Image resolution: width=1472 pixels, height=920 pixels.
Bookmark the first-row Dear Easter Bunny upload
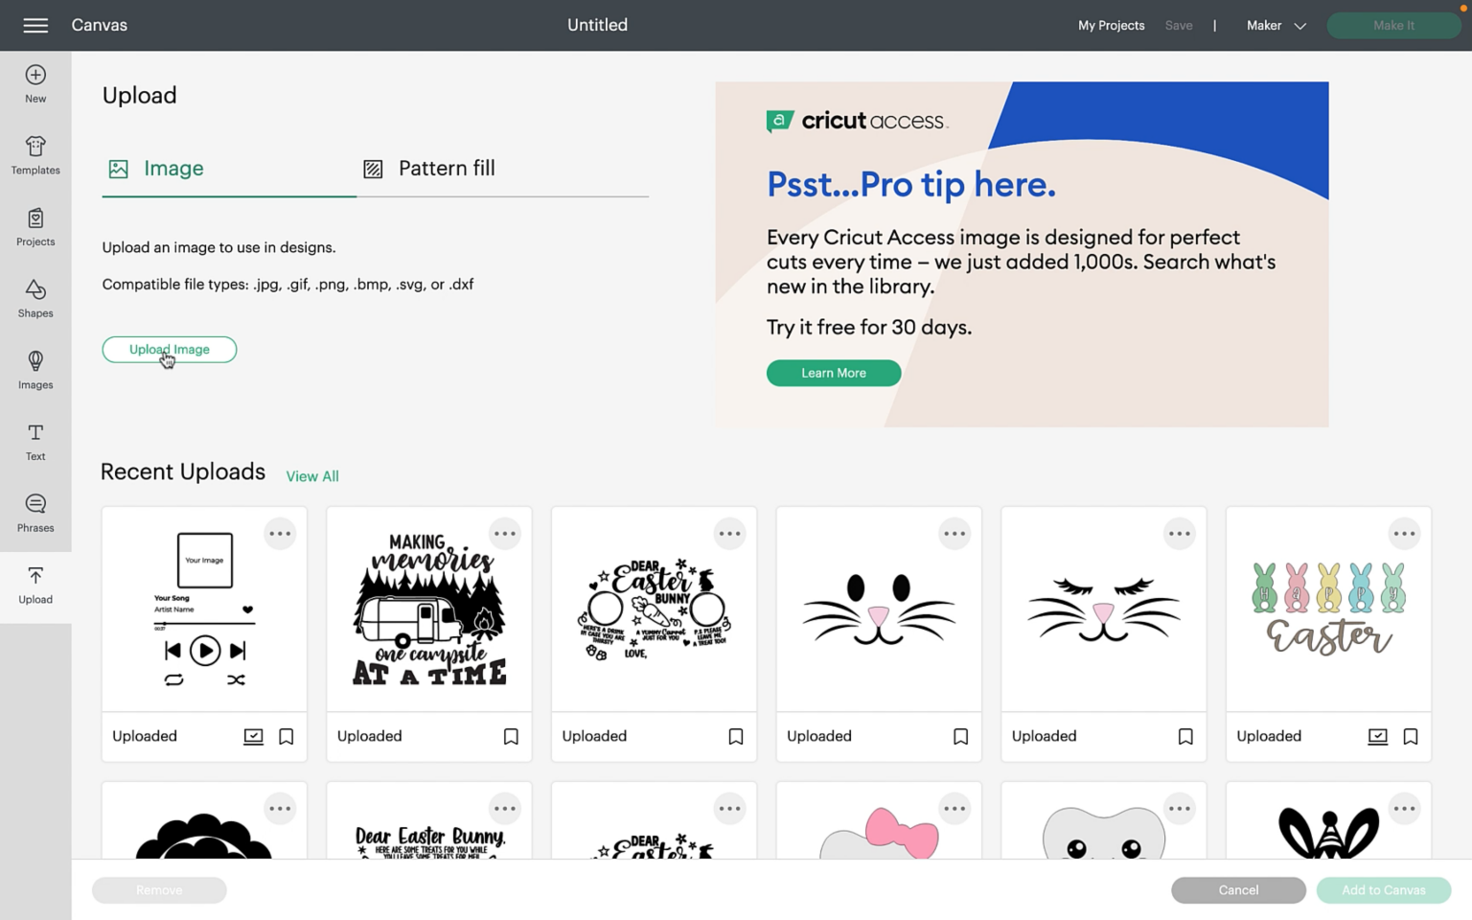coord(736,736)
